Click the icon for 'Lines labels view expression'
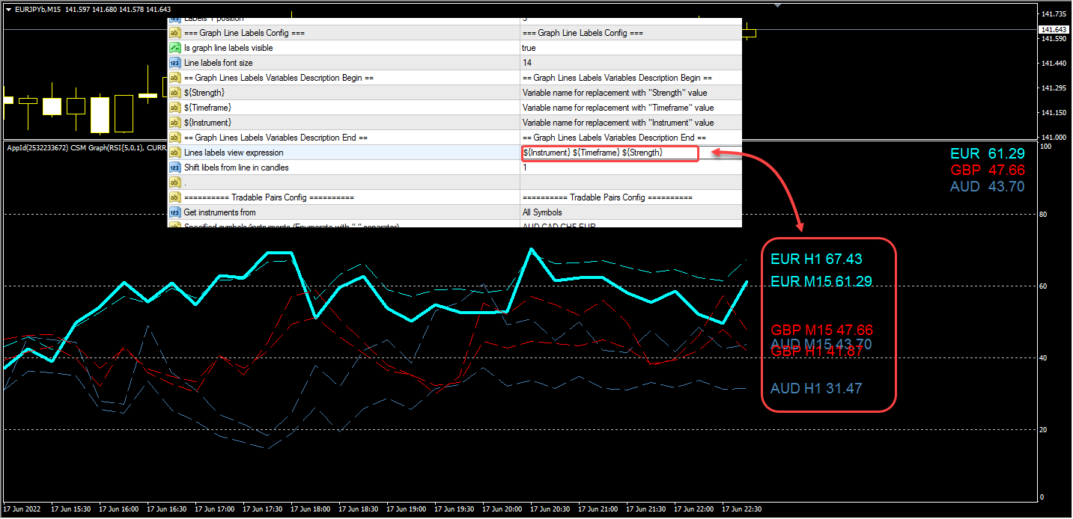 [x=174, y=153]
